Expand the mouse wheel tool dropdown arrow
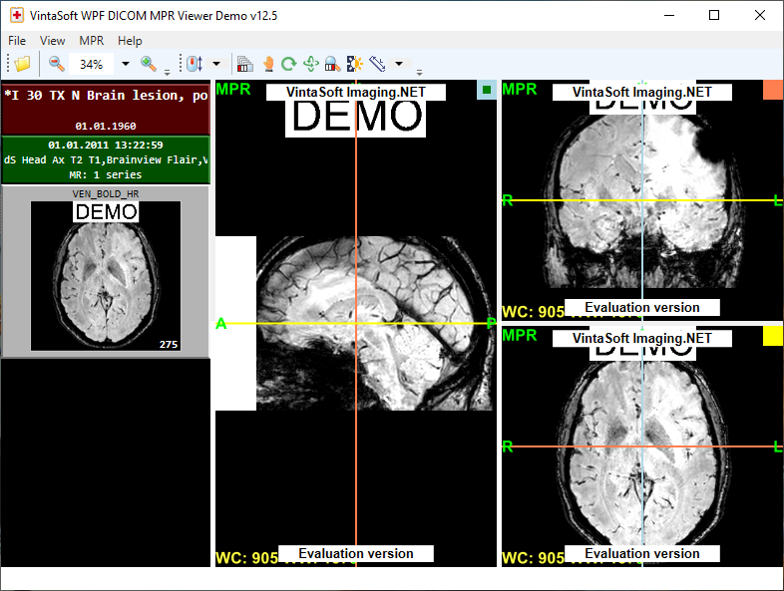Image resolution: width=784 pixels, height=591 pixels. click(x=216, y=64)
